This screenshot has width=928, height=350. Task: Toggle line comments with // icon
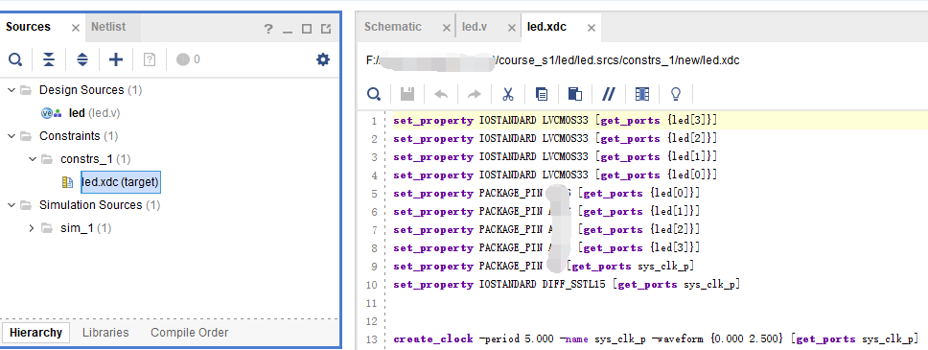pyautogui.click(x=609, y=94)
